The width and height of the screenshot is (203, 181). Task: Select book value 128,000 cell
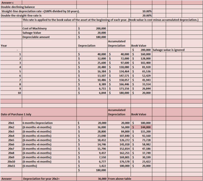click(141, 58)
